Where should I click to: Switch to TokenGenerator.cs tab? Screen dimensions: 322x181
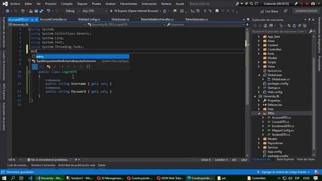tap(197, 19)
